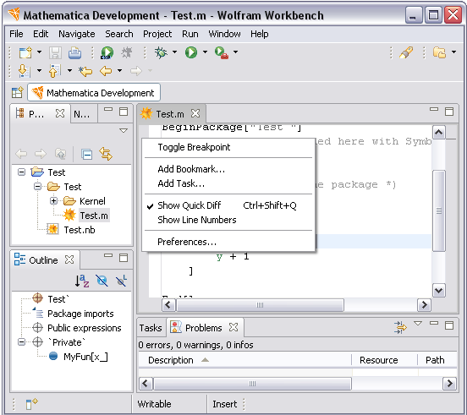This screenshot has height=415, width=467.
Task: Sort by the Description column header
Action: coord(244,360)
